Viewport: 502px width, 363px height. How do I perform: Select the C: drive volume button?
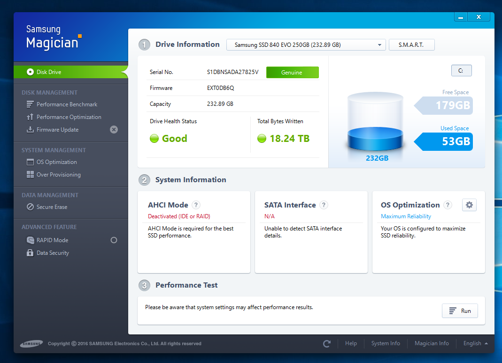click(461, 71)
